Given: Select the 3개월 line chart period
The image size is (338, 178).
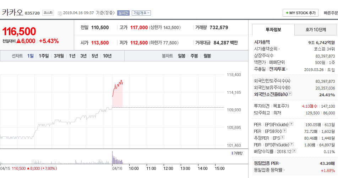Looking at the screenshot, I should click(59, 56).
